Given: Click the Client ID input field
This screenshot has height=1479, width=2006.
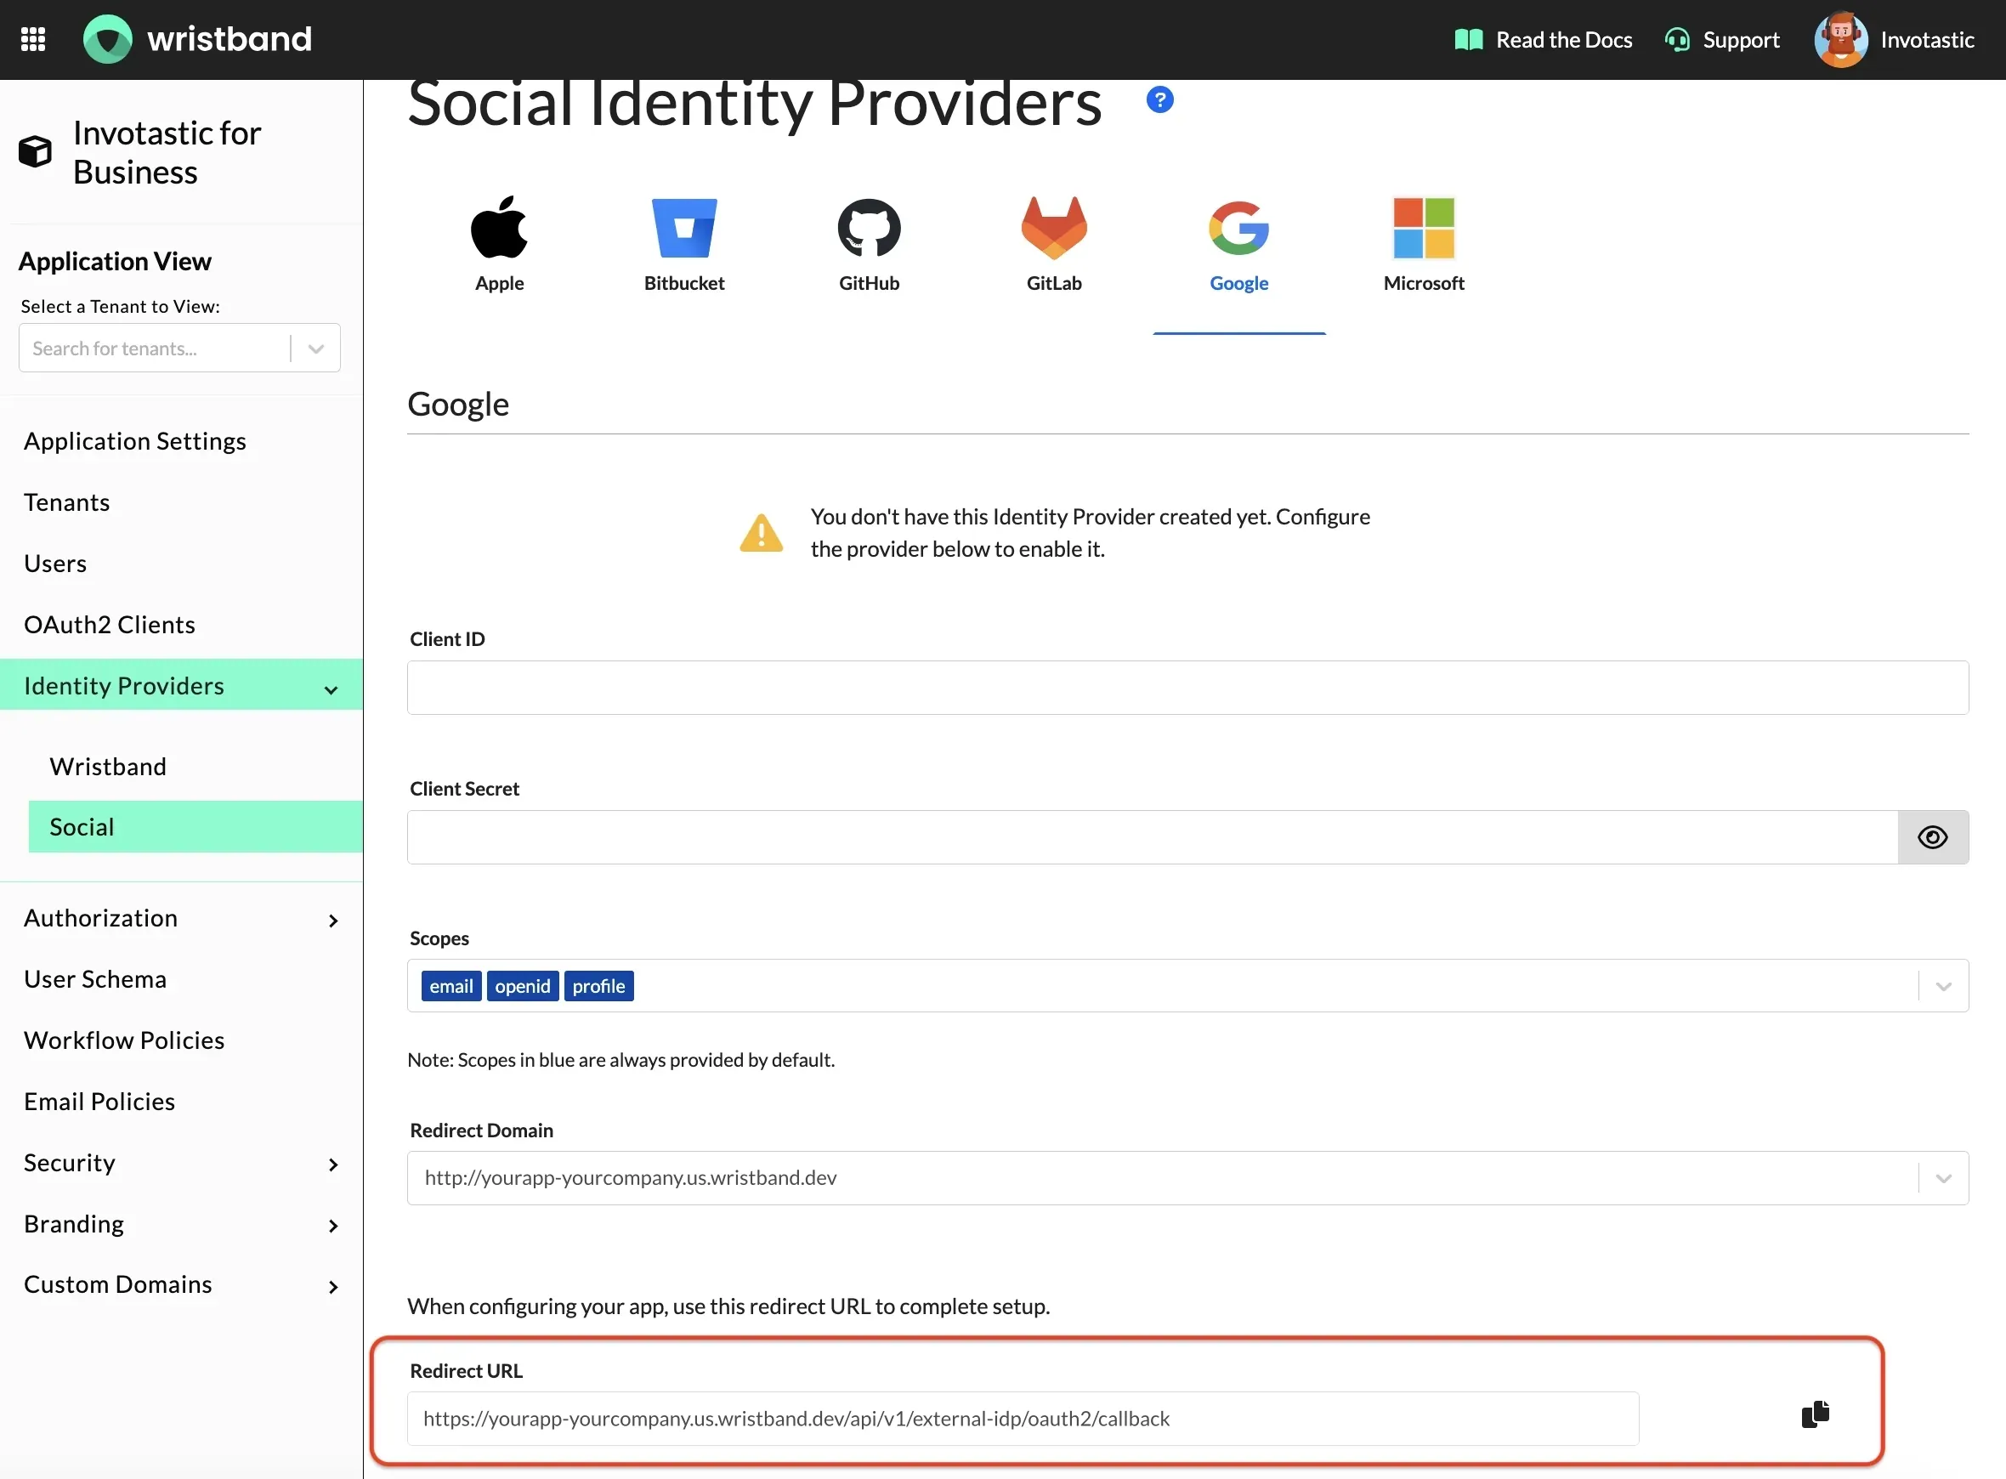Looking at the screenshot, I should pos(1187,688).
